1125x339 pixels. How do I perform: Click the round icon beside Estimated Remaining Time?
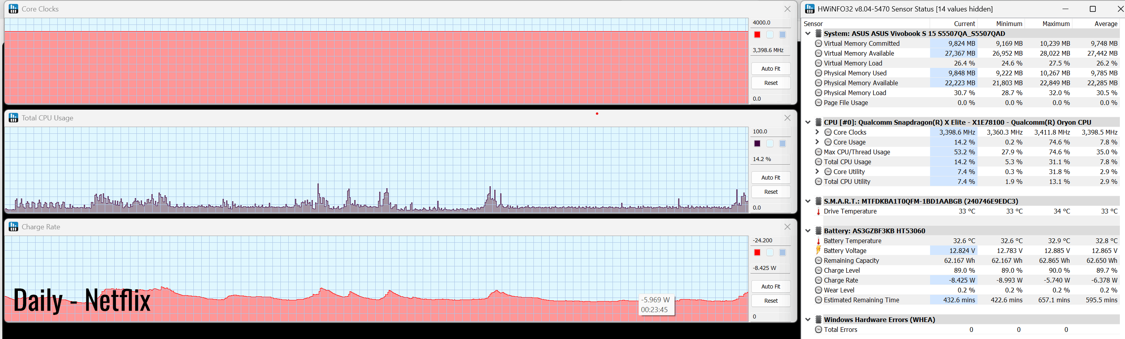[819, 300]
